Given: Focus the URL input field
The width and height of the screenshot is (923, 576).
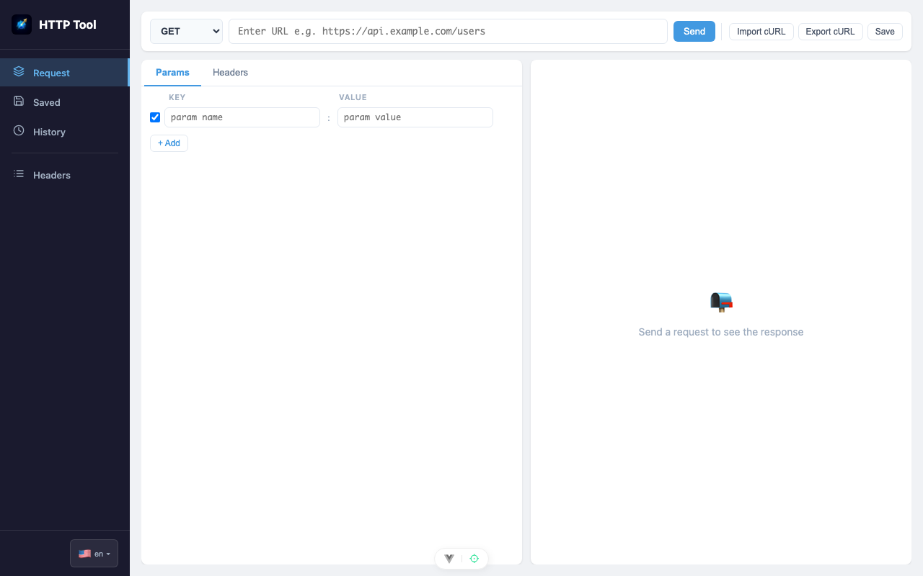Looking at the screenshot, I should click(x=448, y=32).
